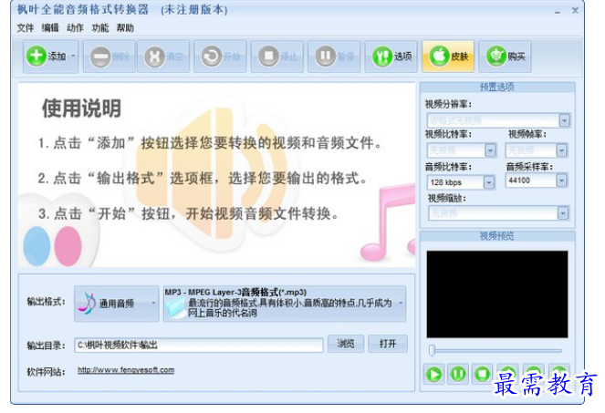Open the 编辑 menu
605x413 pixels.
[x=50, y=27]
